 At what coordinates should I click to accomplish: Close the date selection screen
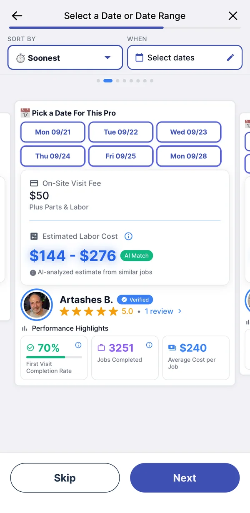pos(233,16)
